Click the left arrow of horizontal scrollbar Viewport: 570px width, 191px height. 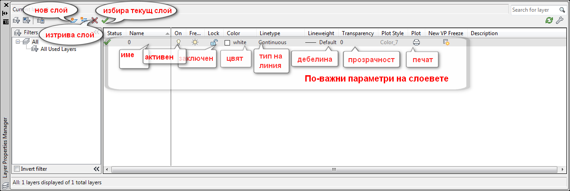point(107,169)
